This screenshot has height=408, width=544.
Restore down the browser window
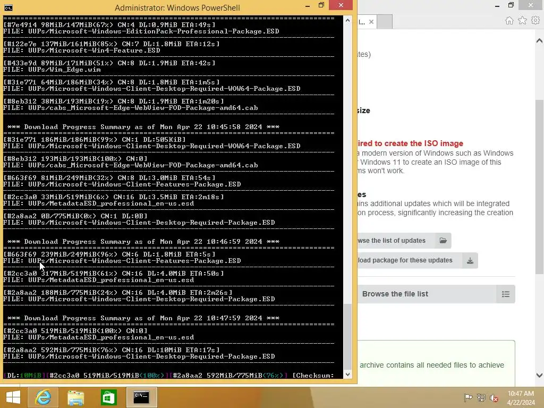click(x=511, y=5)
